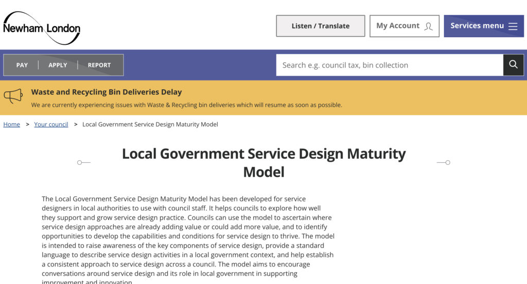Screen dimensions: 527x284
Task: Select the APPLY menu item
Action: tap(58, 65)
